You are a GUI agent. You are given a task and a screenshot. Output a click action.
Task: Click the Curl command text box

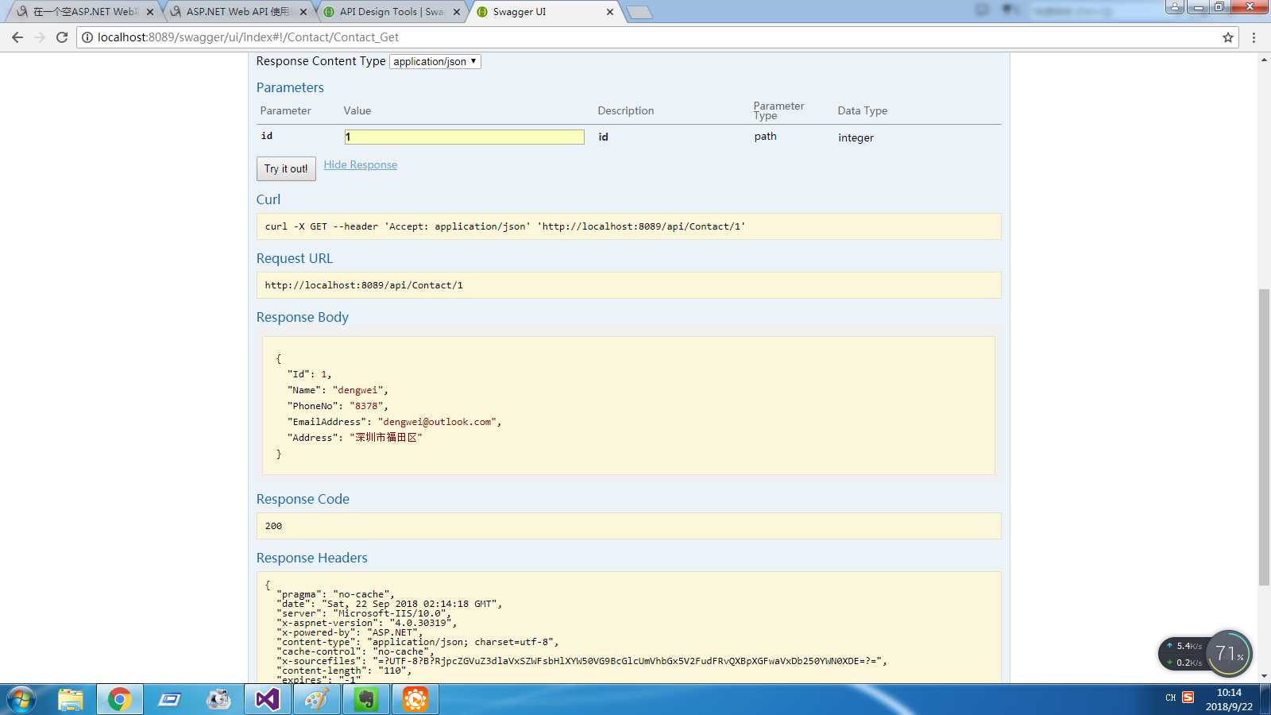628,226
